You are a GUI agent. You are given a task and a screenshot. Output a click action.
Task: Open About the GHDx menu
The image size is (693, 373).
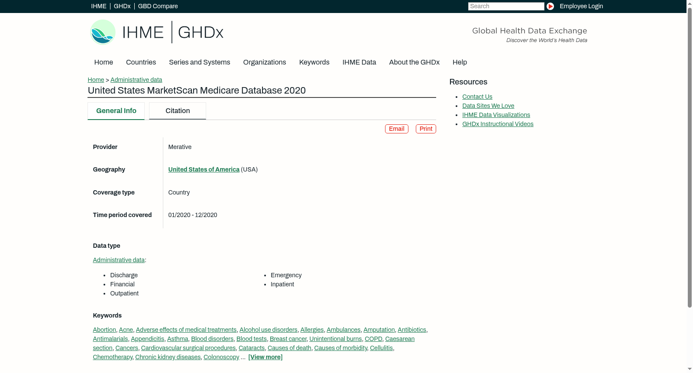pos(415,62)
